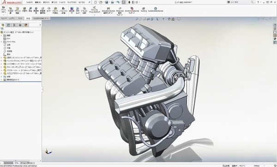Expand the Muffler component tree node

[x=1, y=70]
